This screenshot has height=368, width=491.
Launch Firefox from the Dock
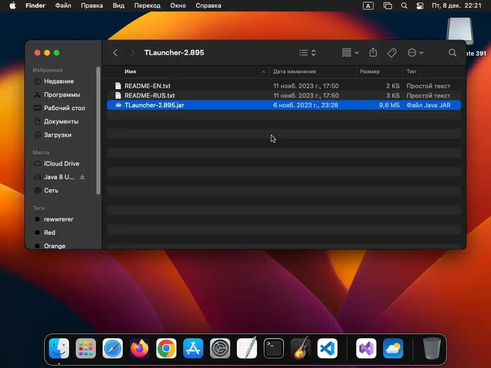point(140,348)
